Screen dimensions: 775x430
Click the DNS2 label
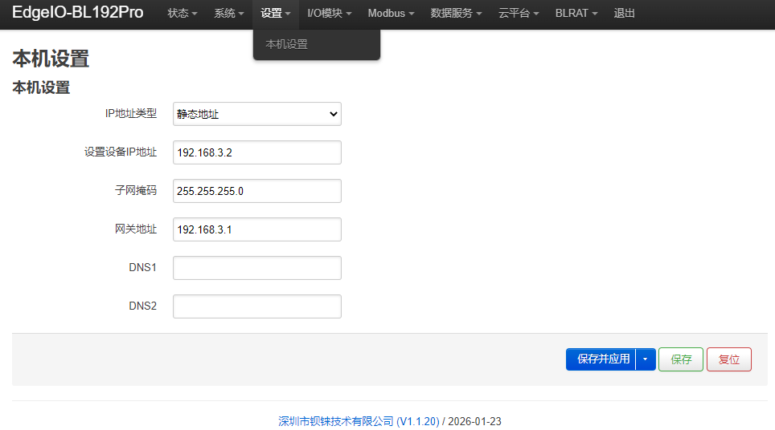coord(142,306)
